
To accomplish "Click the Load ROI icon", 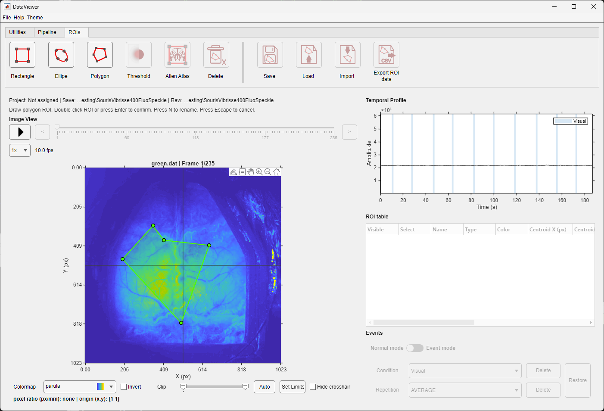I will [309, 55].
